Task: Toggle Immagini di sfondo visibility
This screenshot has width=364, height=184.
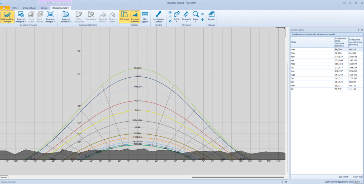Action: click(x=135, y=17)
